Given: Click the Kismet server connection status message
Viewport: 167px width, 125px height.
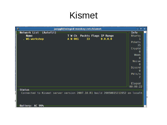Looking at the screenshot, I should (x=81, y=93).
